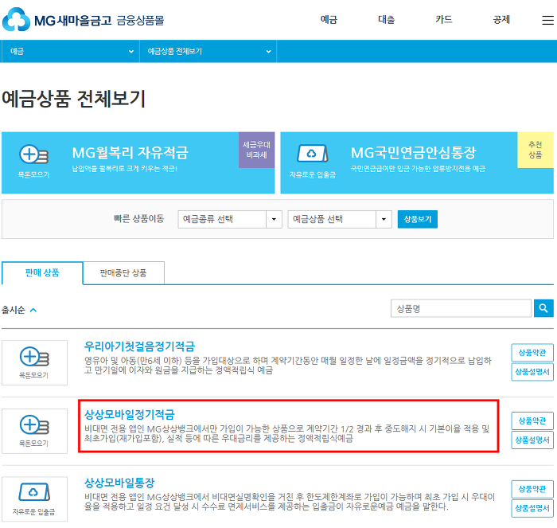Click the magnifier search icon button
This screenshot has width=557, height=528.
point(543,308)
